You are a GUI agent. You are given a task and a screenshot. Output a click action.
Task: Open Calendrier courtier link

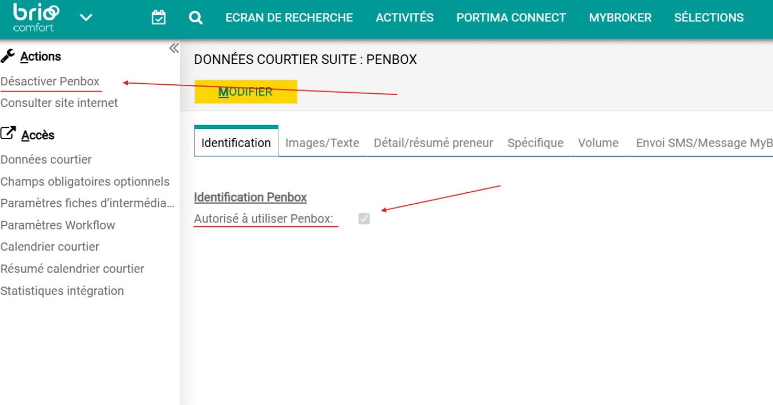(50, 247)
